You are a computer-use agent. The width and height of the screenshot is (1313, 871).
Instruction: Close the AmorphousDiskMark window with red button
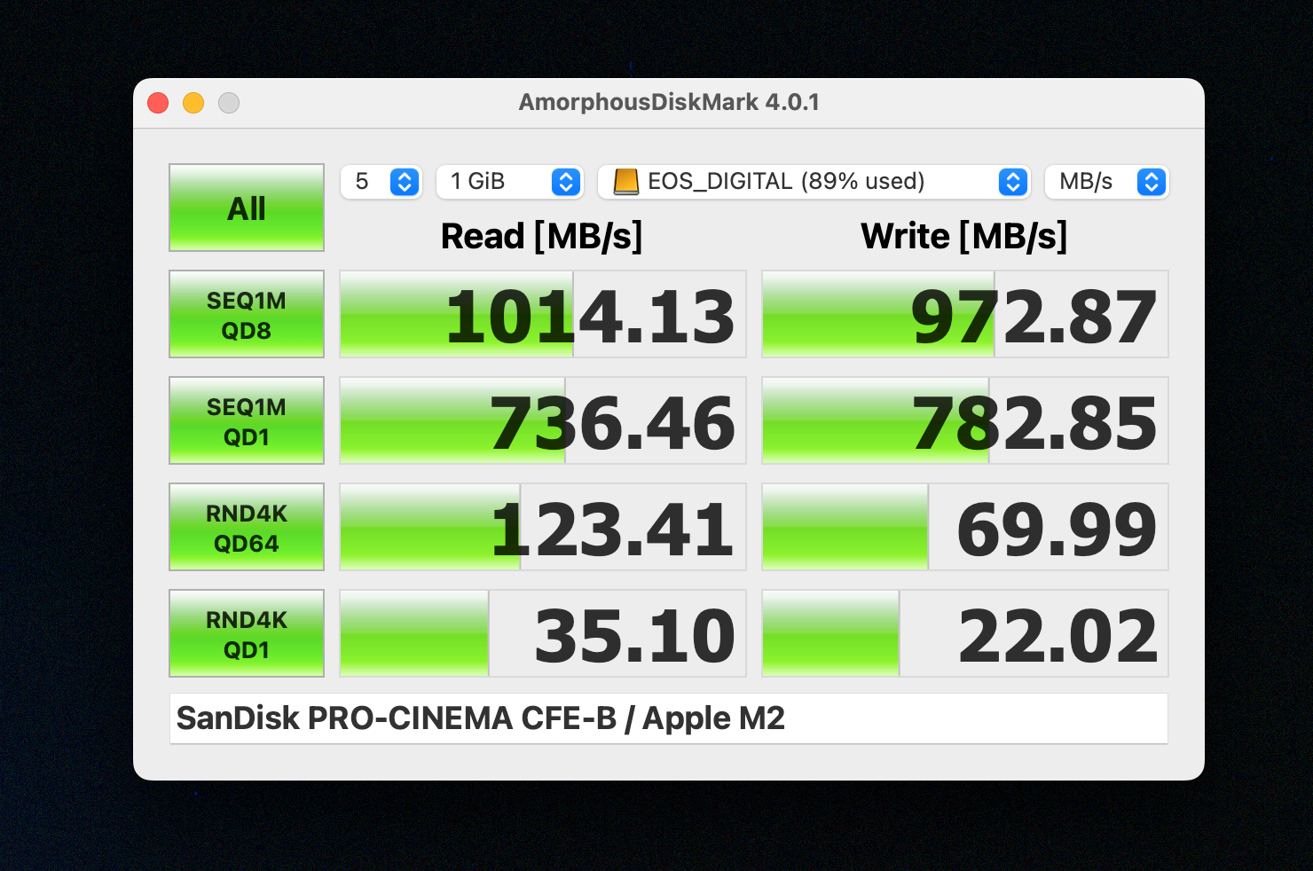pos(158,103)
